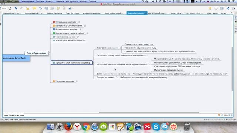
Task: Select Покажите, где сидят ваши гуру subtopic
Action: point(138,44)
